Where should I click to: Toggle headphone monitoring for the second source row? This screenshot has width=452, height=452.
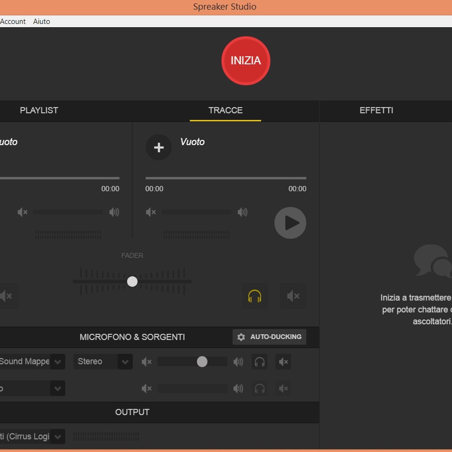pos(260,388)
